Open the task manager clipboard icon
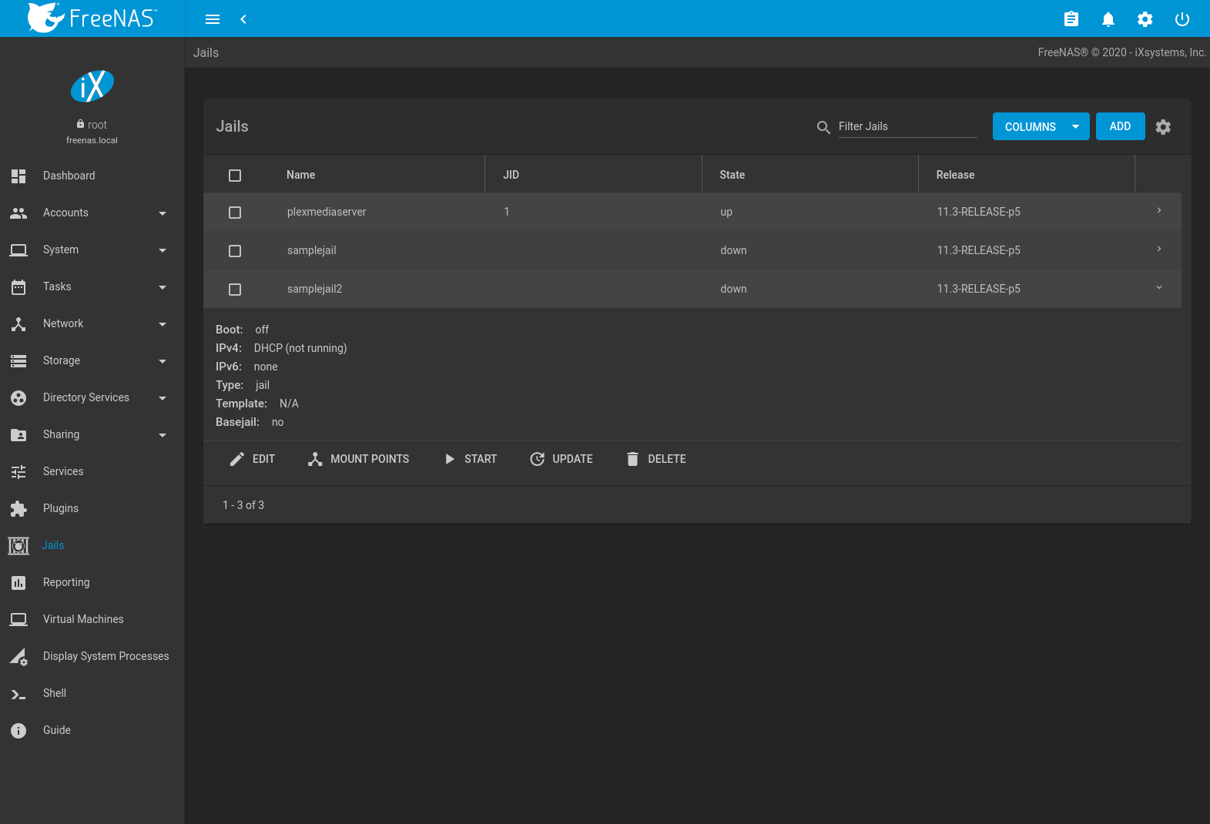This screenshot has height=824, width=1210. [x=1071, y=19]
